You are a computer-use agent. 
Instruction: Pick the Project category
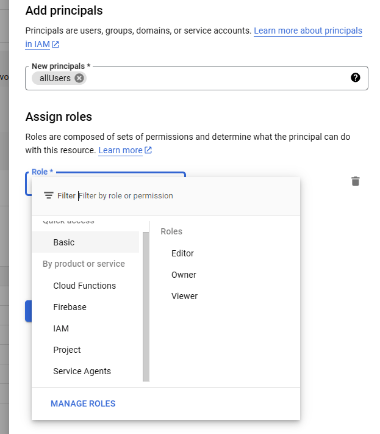point(67,350)
